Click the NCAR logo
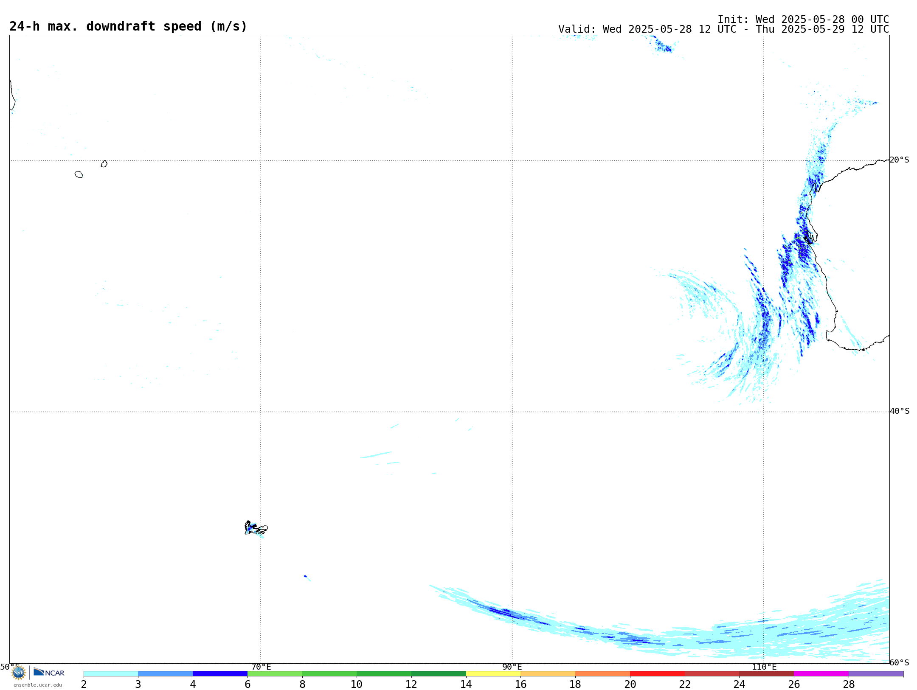The width and height of the screenshot is (917, 690). (49, 672)
